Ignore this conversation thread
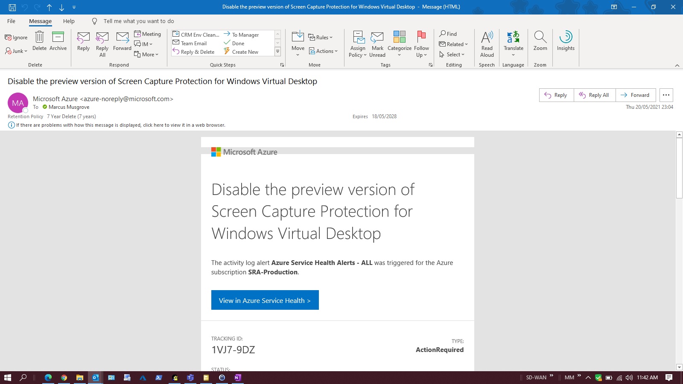 tap(16, 37)
